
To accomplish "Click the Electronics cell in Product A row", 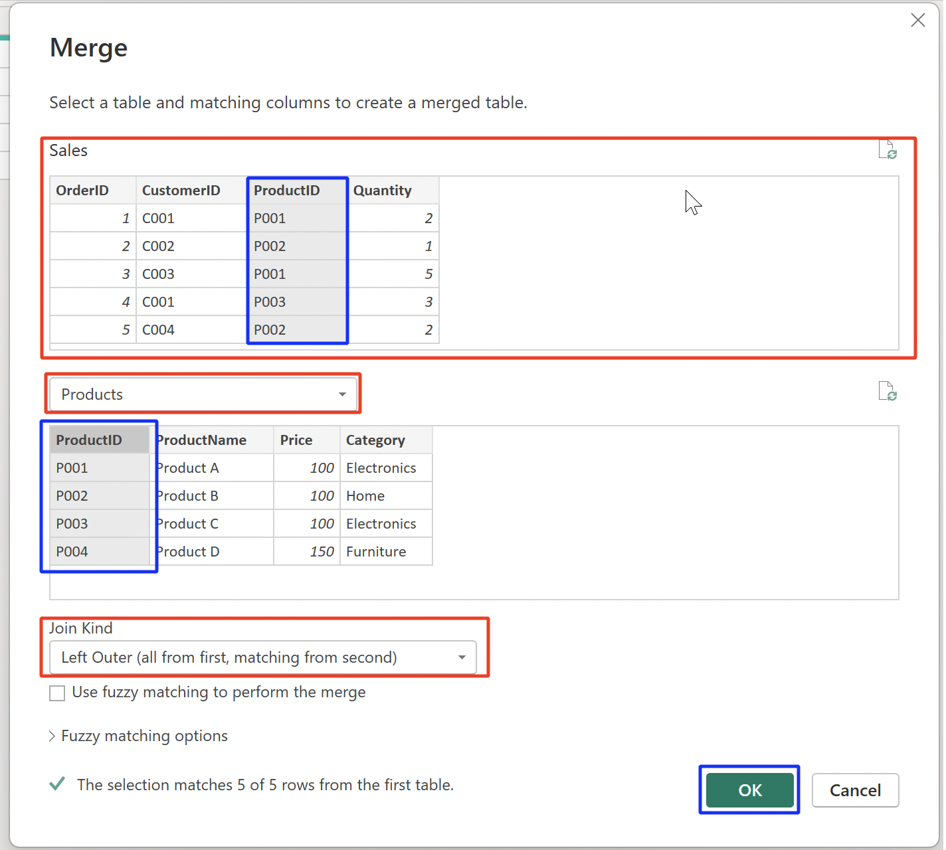I will [x=386, y=468].
